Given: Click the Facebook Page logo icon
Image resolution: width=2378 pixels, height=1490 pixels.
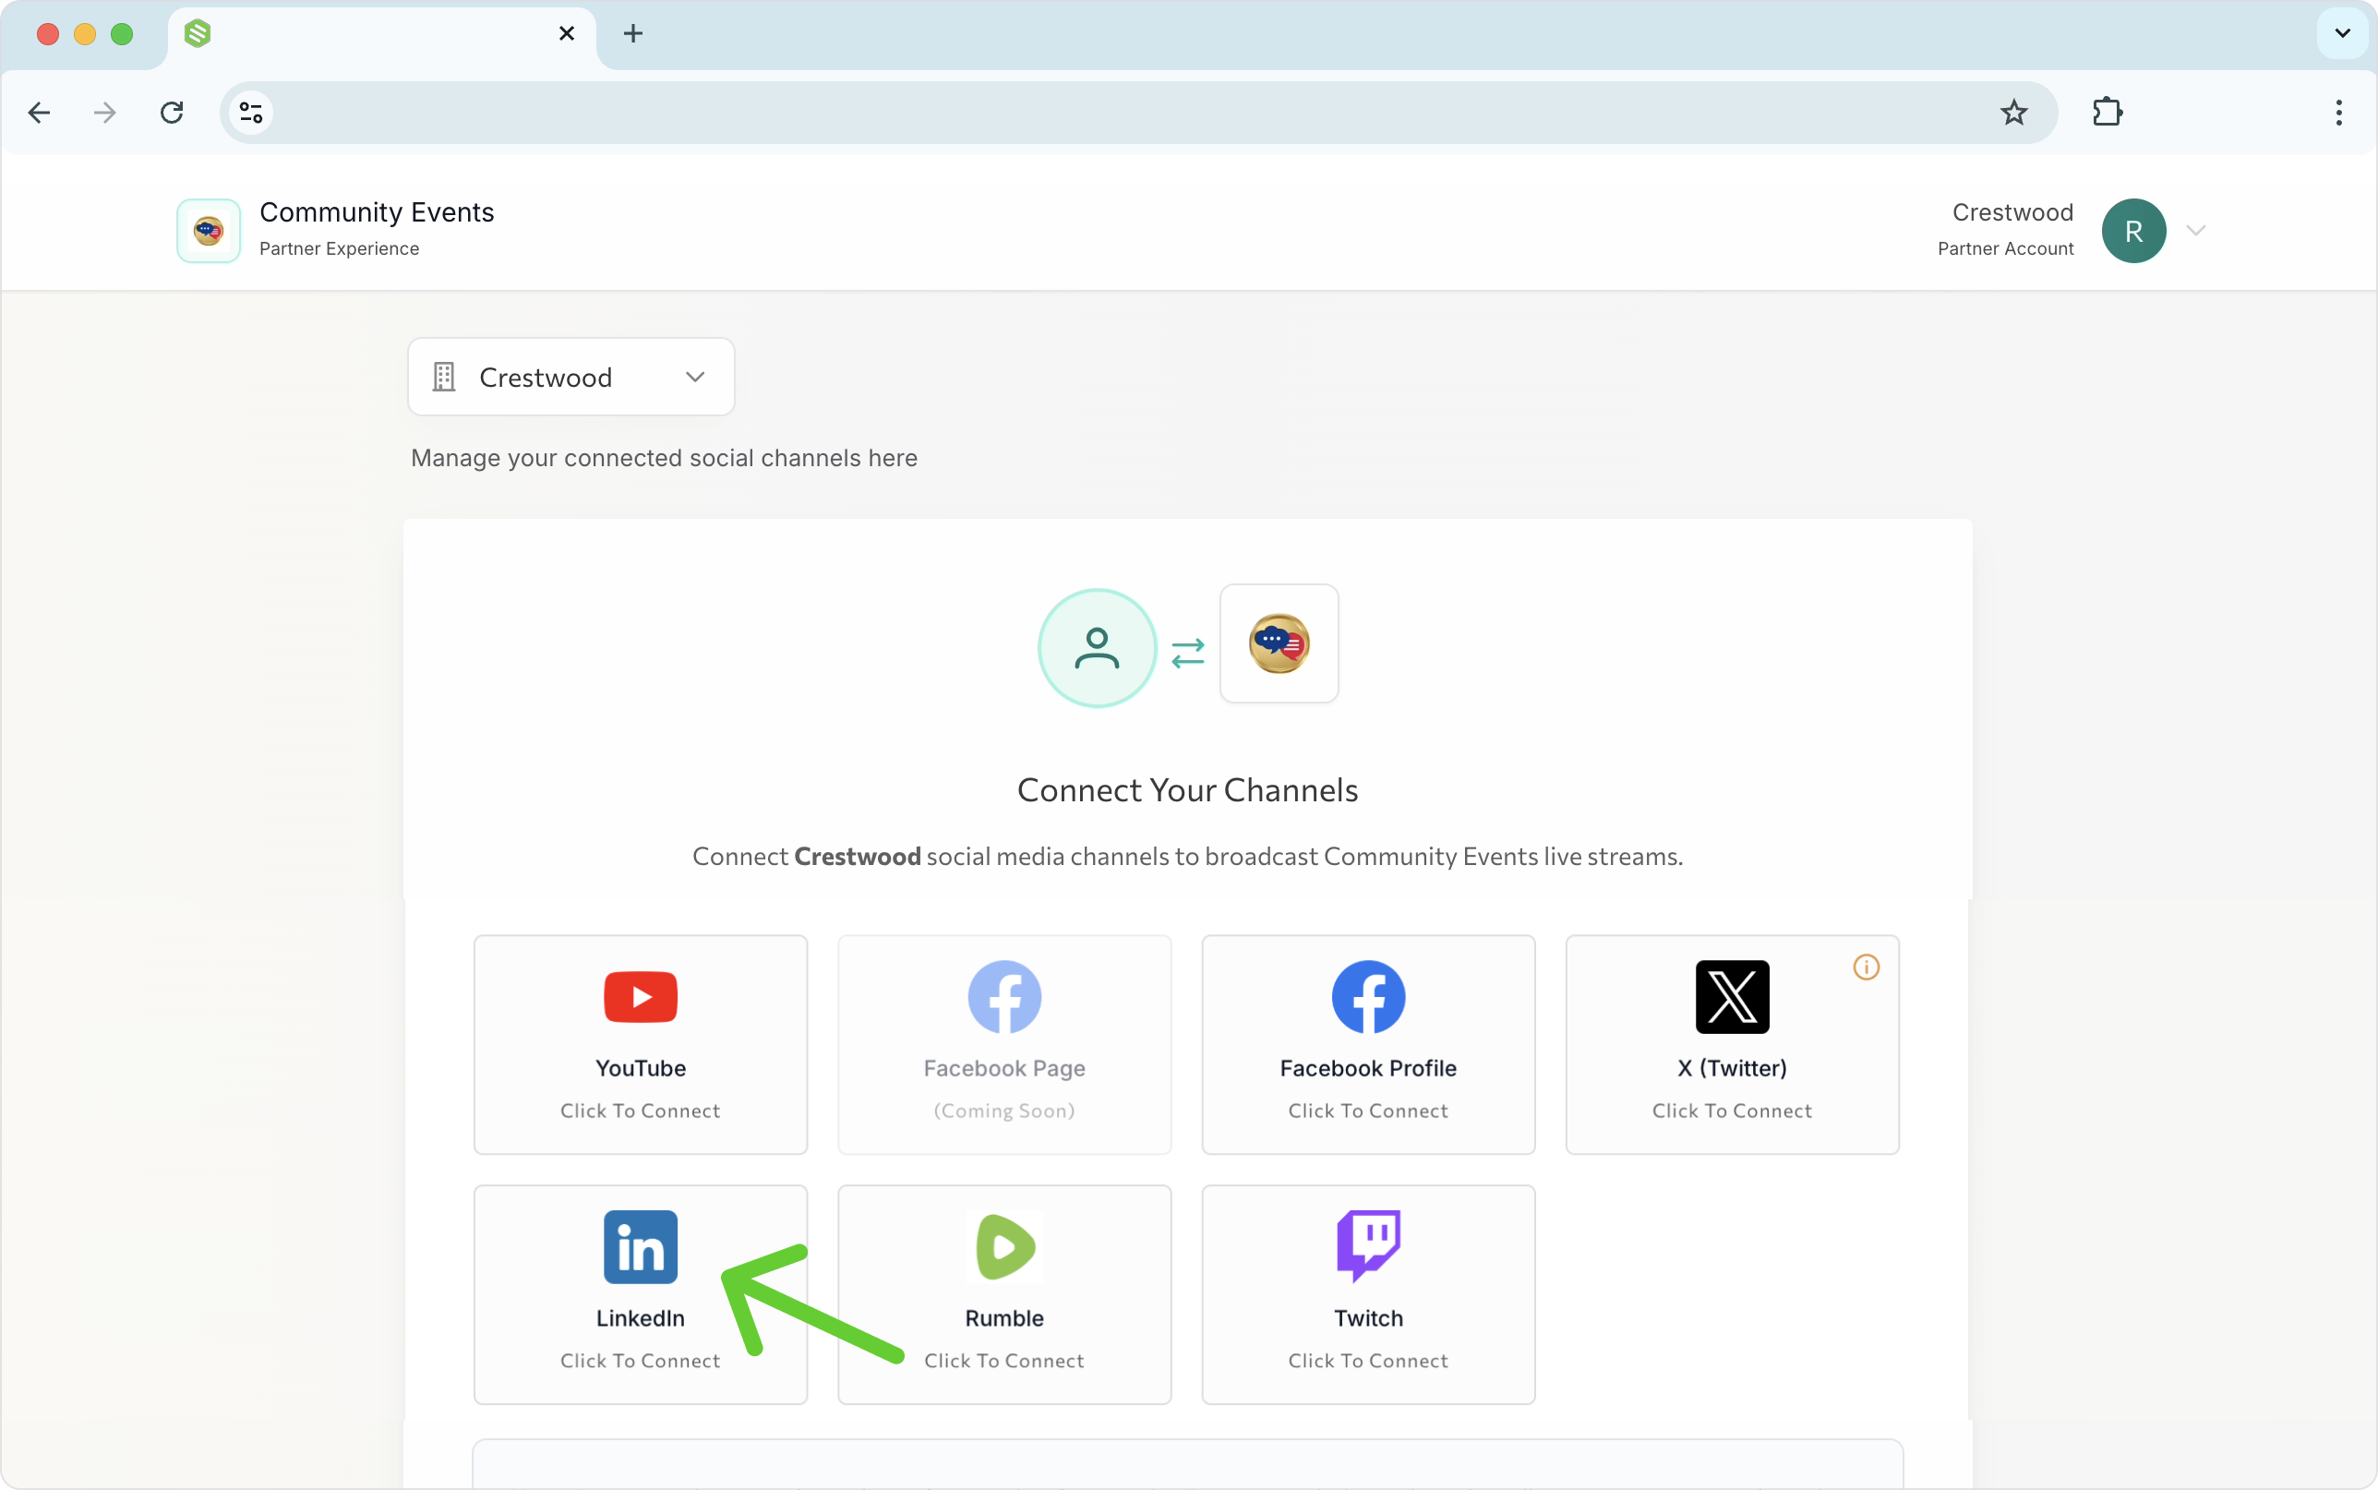Looking at the screenshot, I should (x=1003, y=996).
